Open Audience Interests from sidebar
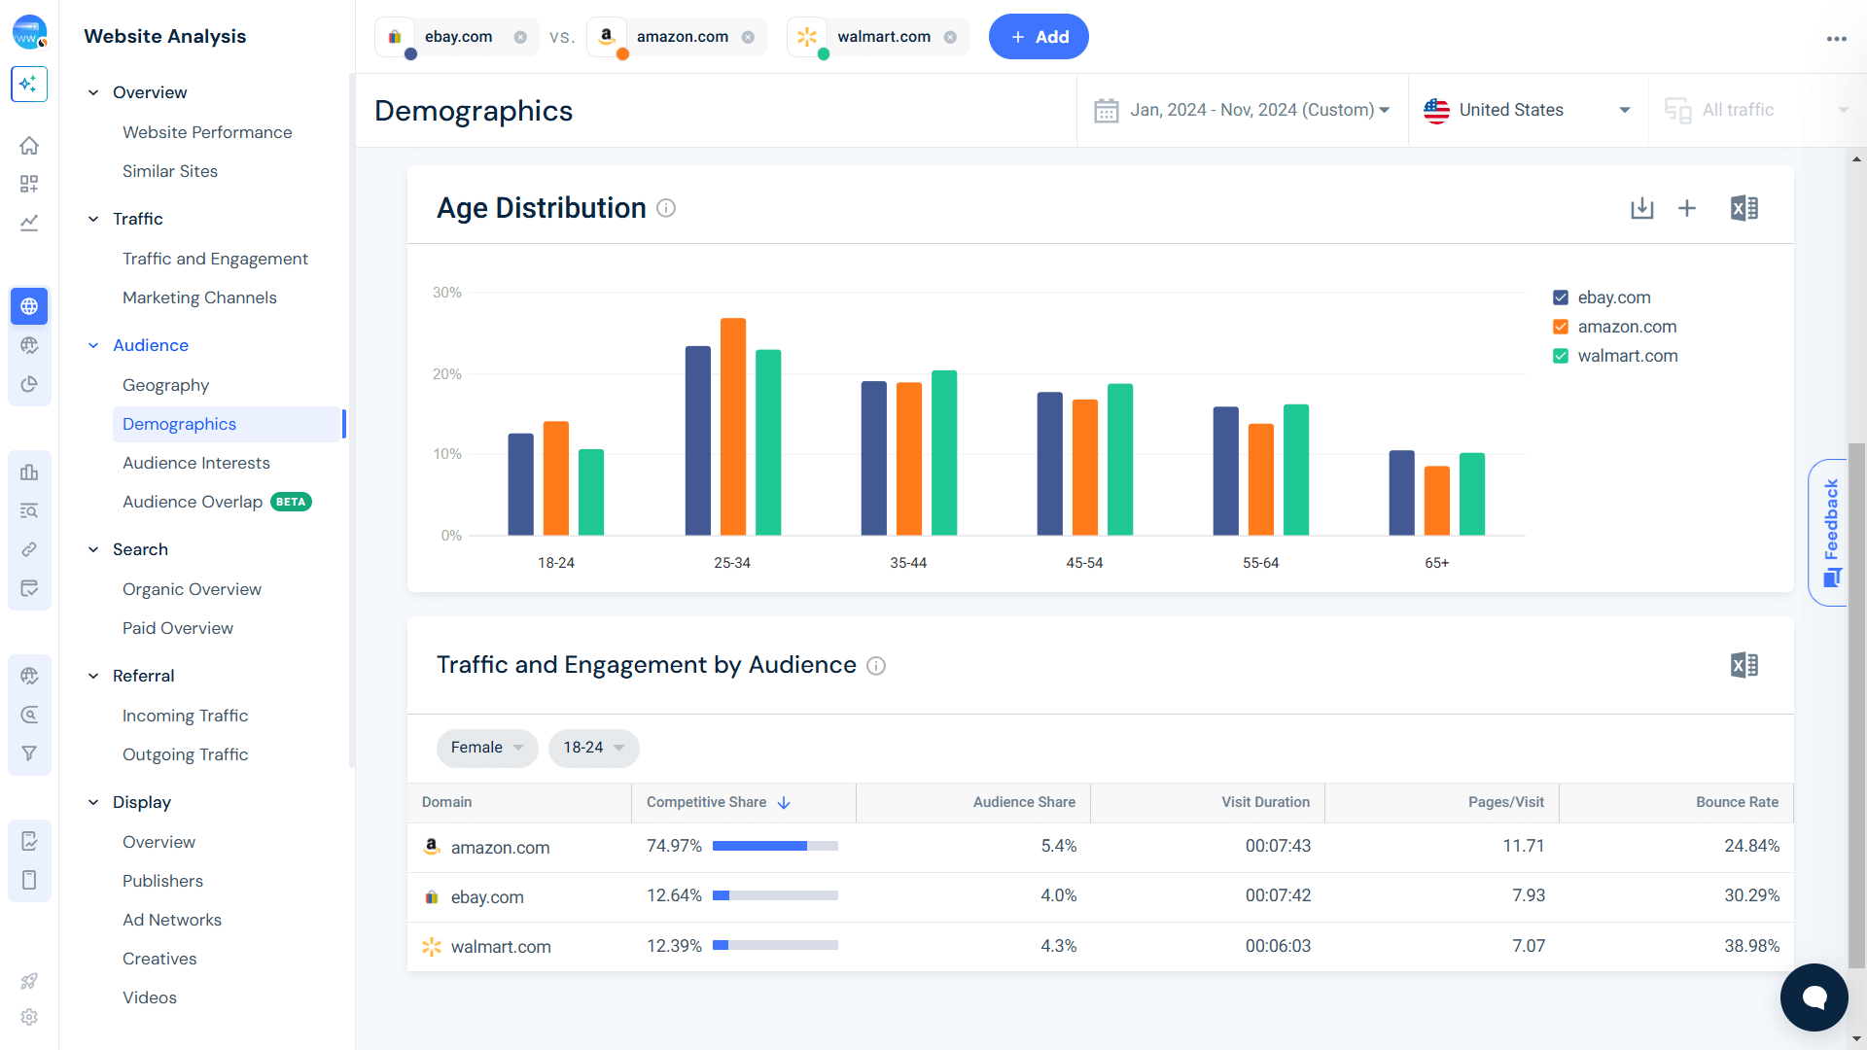Image resolution: width=1867 pixels, height=1050 pixels. 194,463
